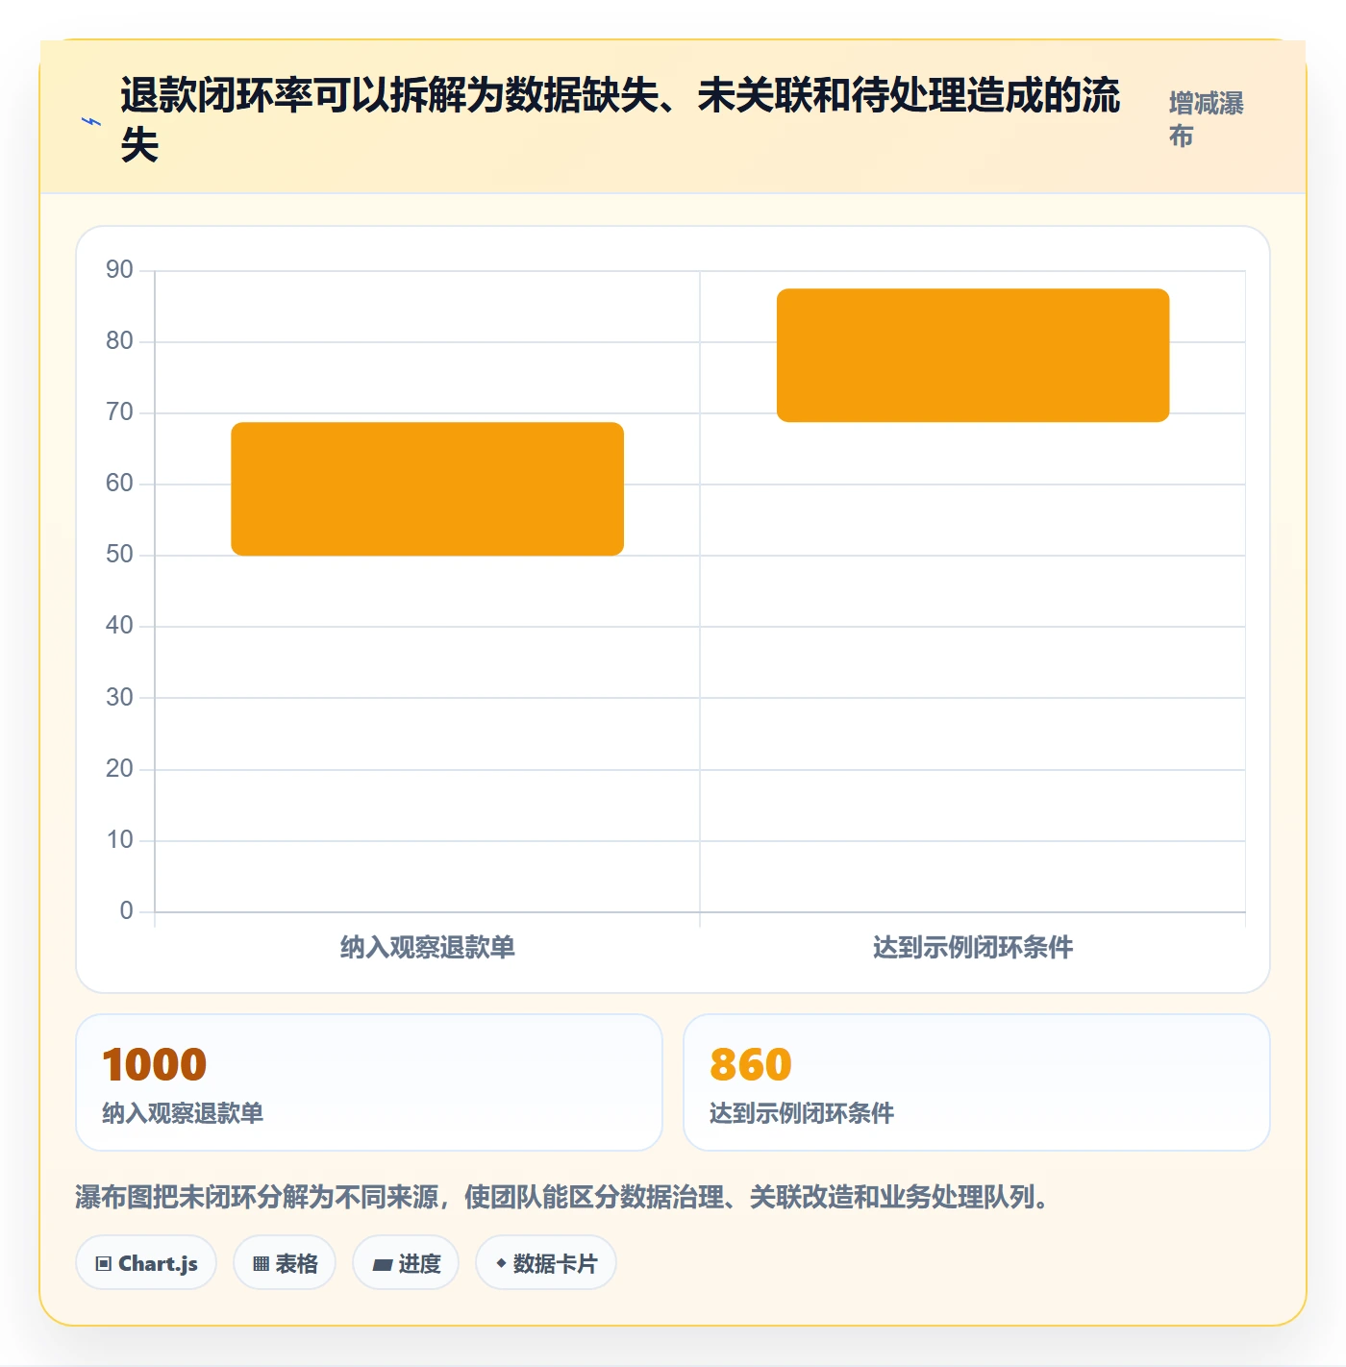The width and height of the screenshot is (1346, 1367).
Task: Click the 进度 tag chip
Action: [406, 1263]
